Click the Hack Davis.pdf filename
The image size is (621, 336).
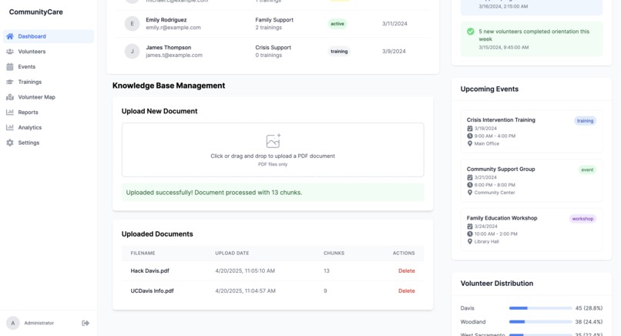149,271
